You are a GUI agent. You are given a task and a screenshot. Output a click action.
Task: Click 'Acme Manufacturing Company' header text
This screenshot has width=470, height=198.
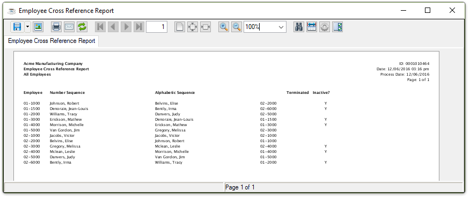pos(53,64)
